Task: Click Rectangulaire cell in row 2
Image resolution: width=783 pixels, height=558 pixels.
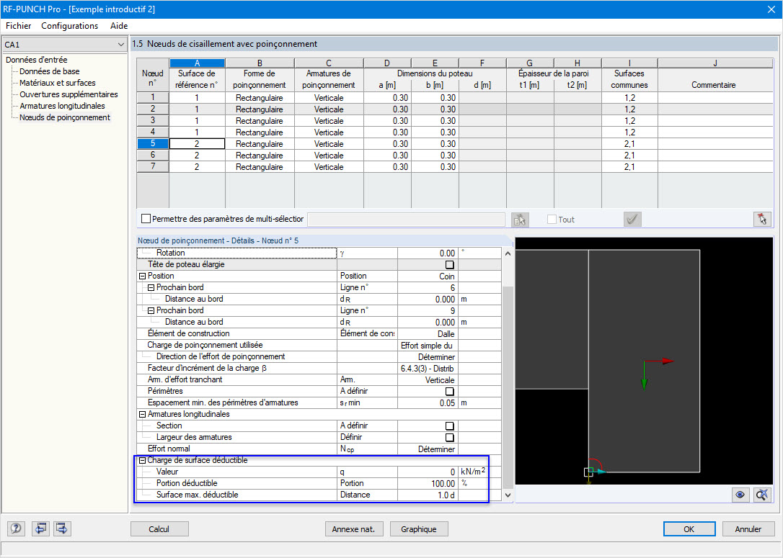Action: pyautogui.click(x=260, y=109)
